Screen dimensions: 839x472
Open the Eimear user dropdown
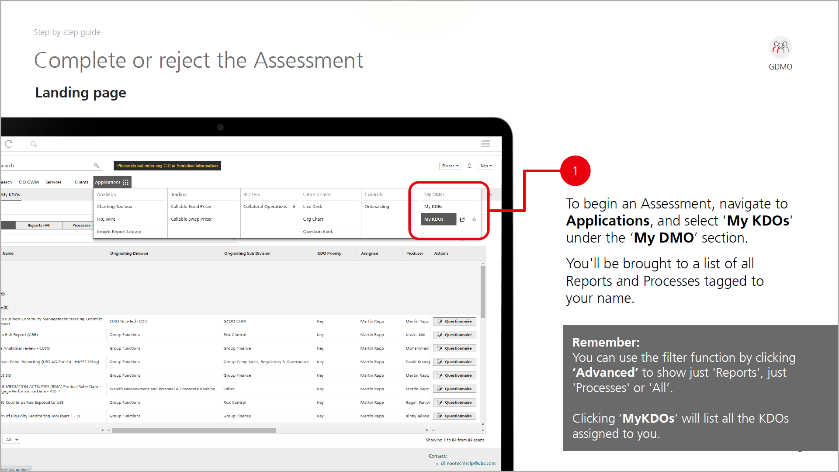click(450, 166)
